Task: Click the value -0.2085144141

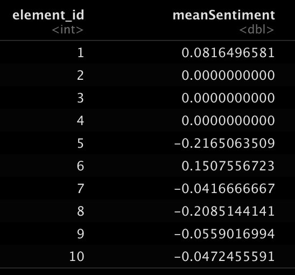Action: pyautogui.click(x=224, y=211)
